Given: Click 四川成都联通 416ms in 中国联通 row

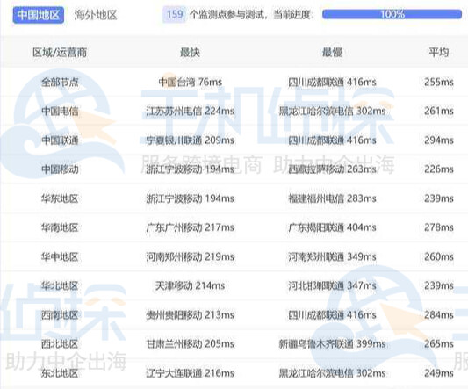Looking at the screenshot, I should coord(332,140).
